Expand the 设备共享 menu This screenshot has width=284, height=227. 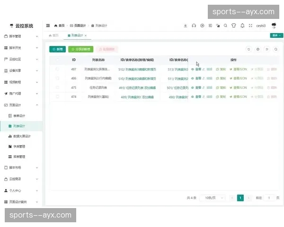tap(21, 70)
